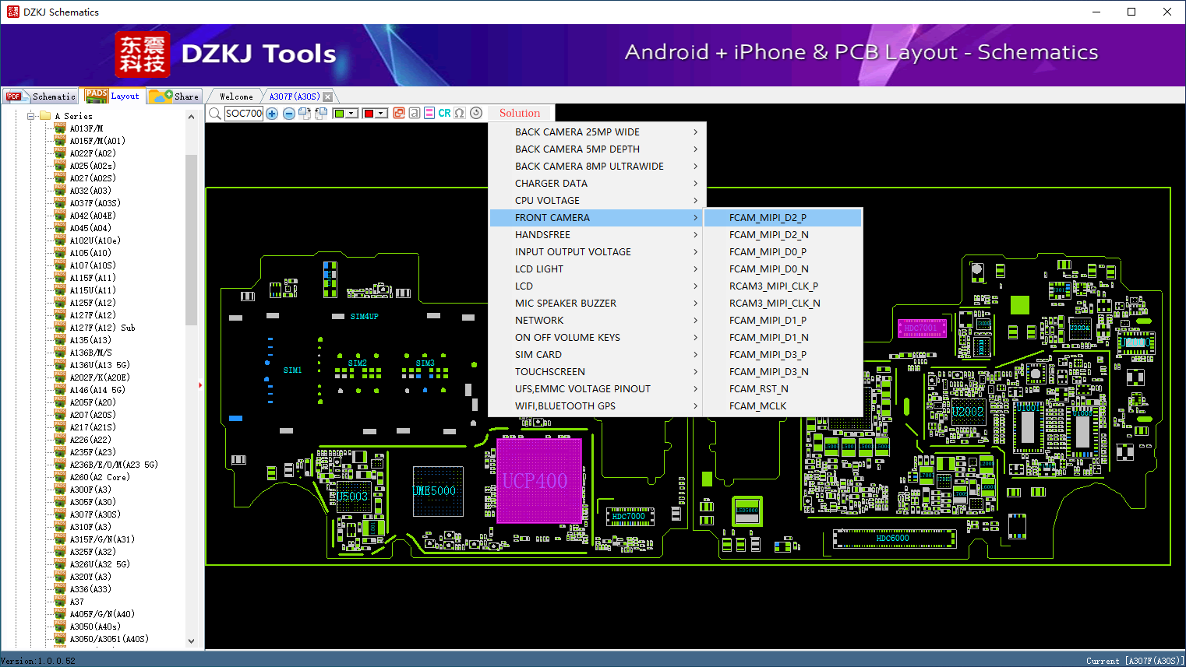The width and height of the screenshot is (1186, 667).
Task: Click the cloud folder Share icon
Action: coord(161,96)
